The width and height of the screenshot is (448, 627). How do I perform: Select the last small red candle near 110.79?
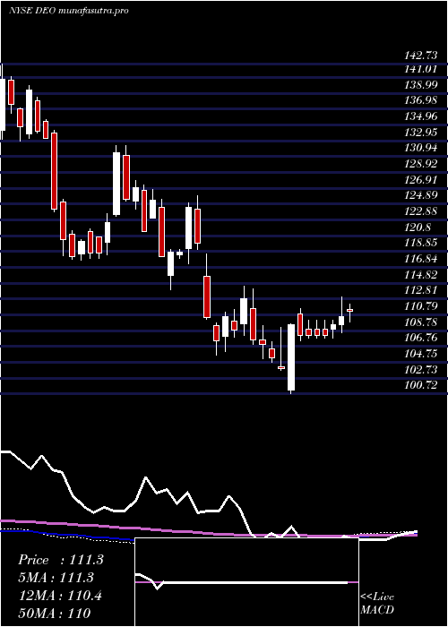point(349,310)
